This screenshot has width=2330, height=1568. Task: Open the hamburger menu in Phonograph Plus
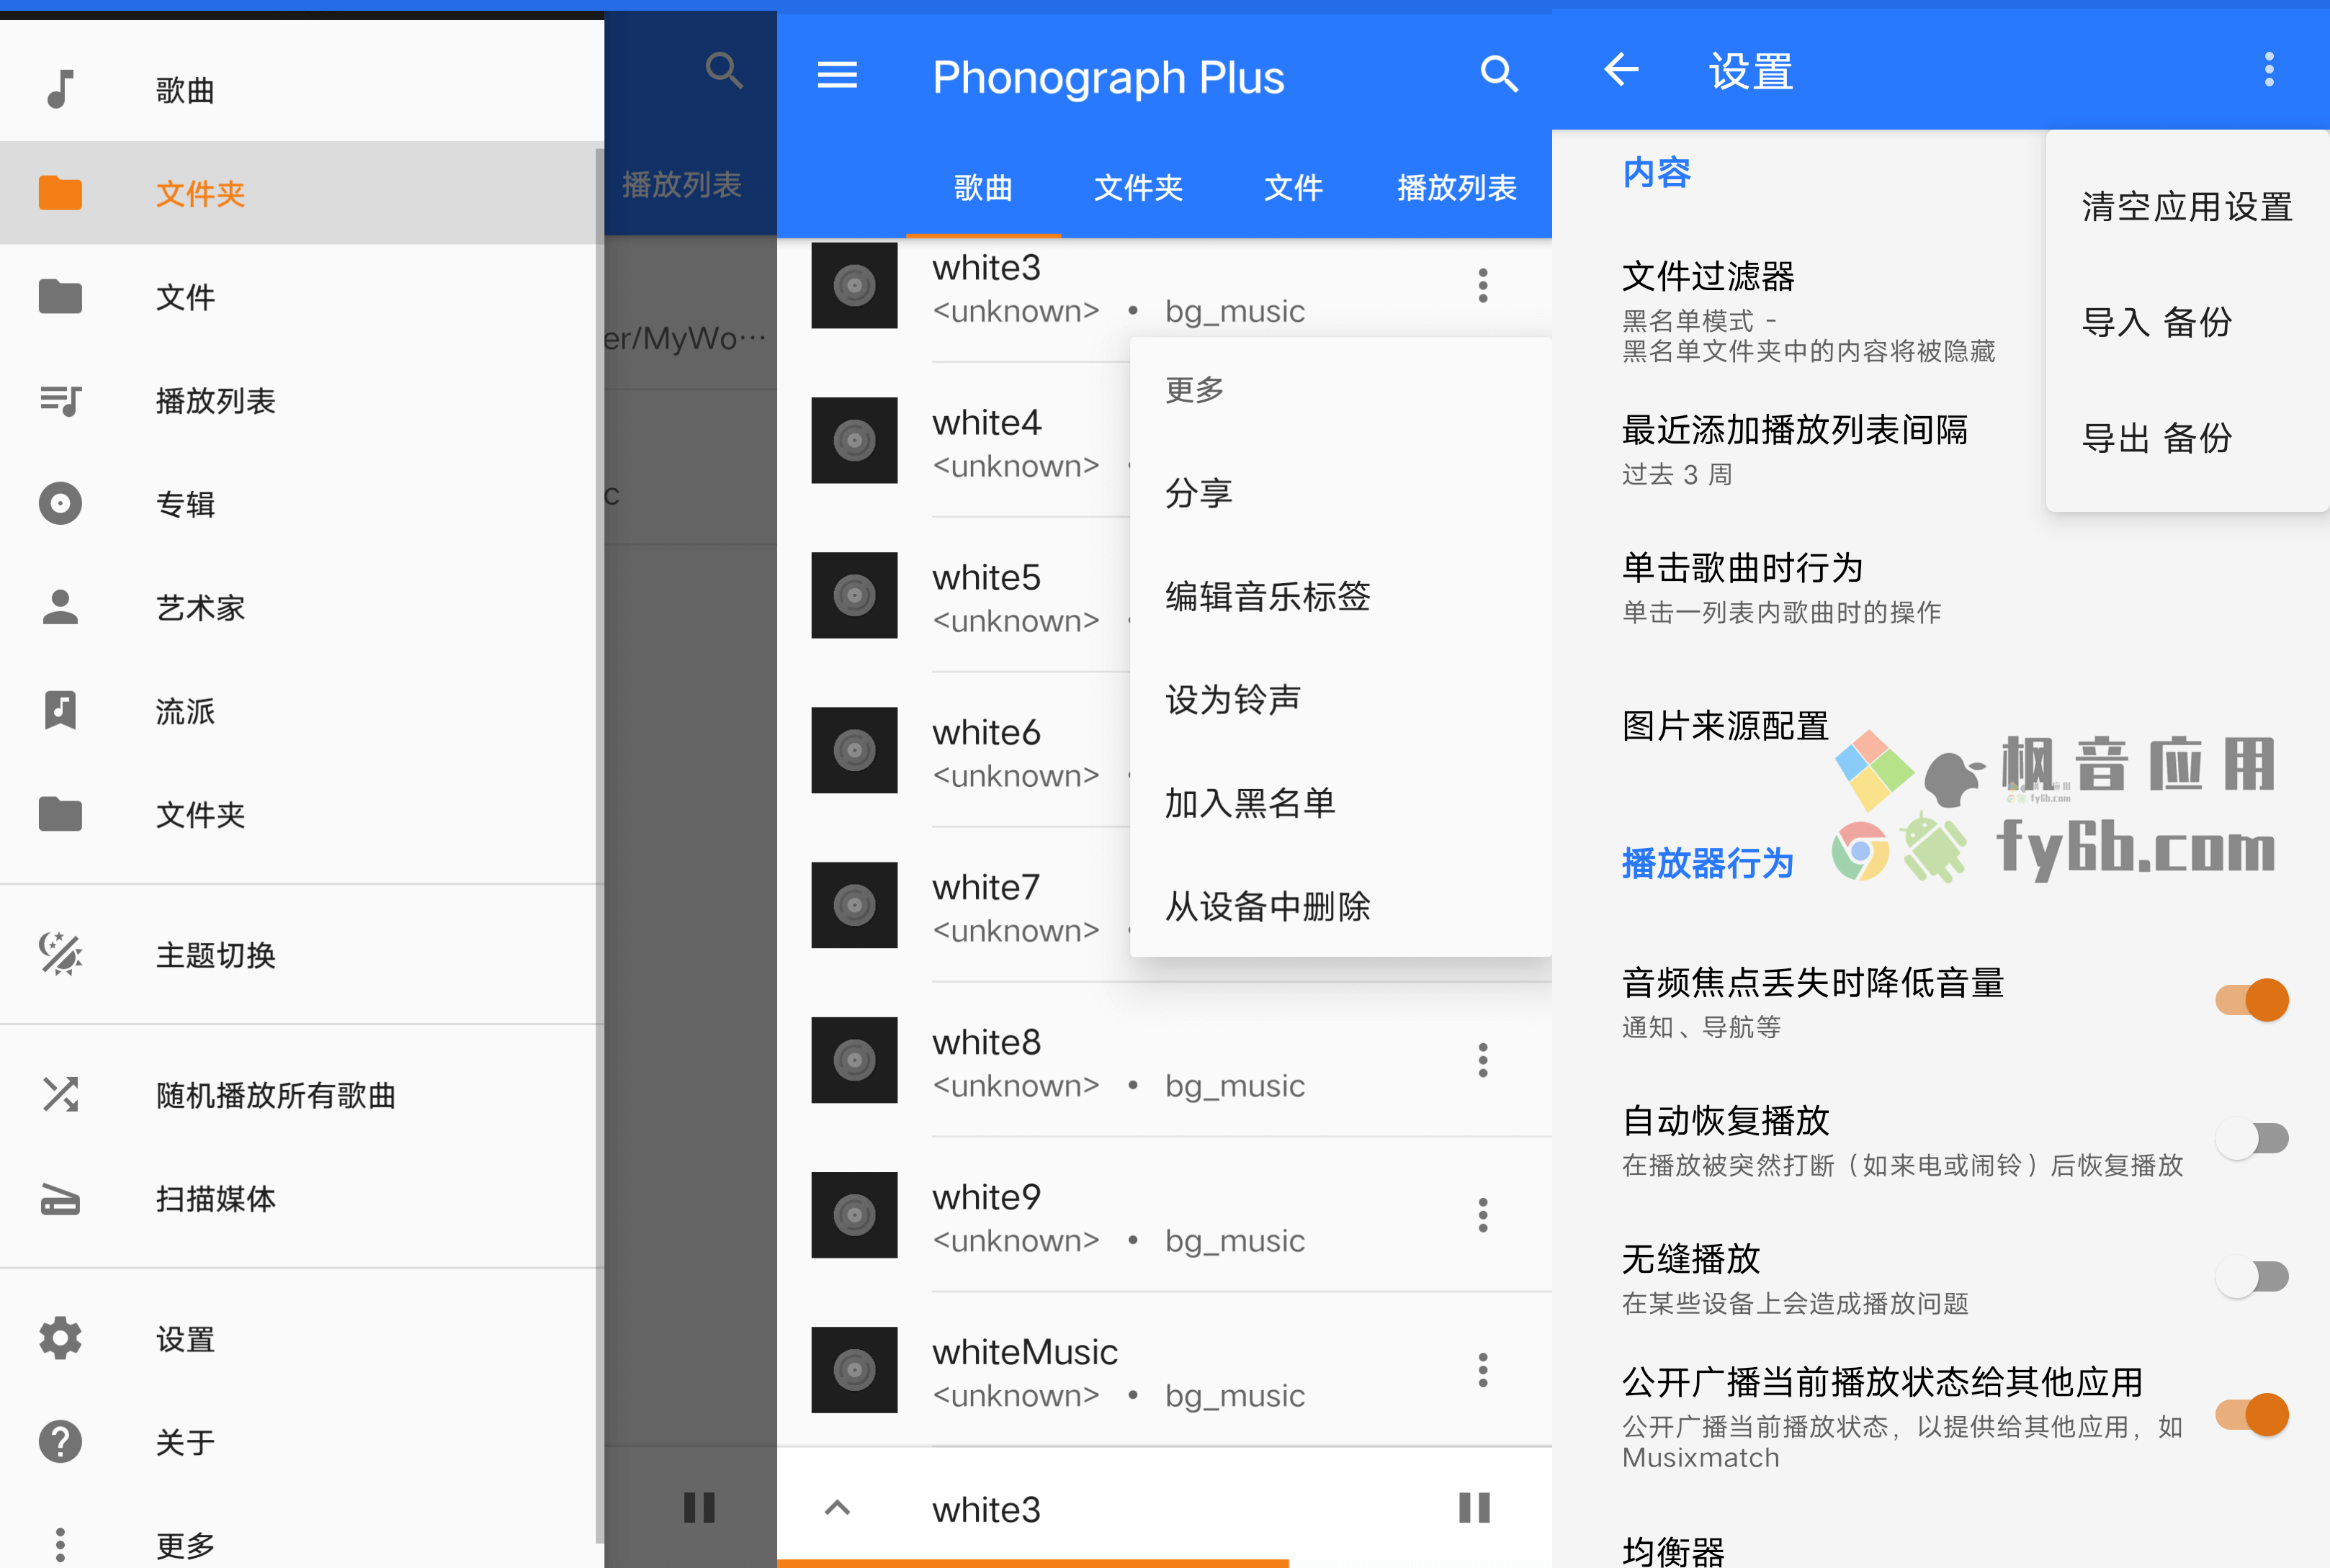tap(838, 75)
